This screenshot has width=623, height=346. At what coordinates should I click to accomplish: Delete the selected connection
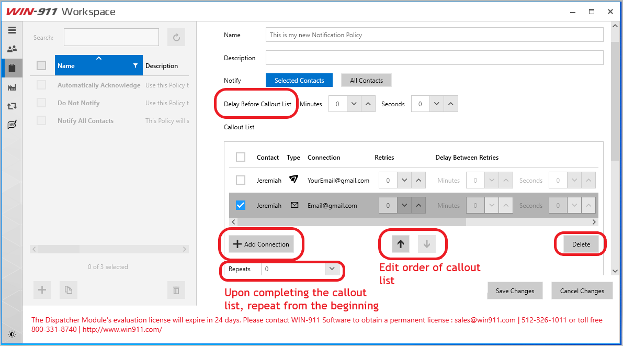pyautogui.click(x=581, y=244)
